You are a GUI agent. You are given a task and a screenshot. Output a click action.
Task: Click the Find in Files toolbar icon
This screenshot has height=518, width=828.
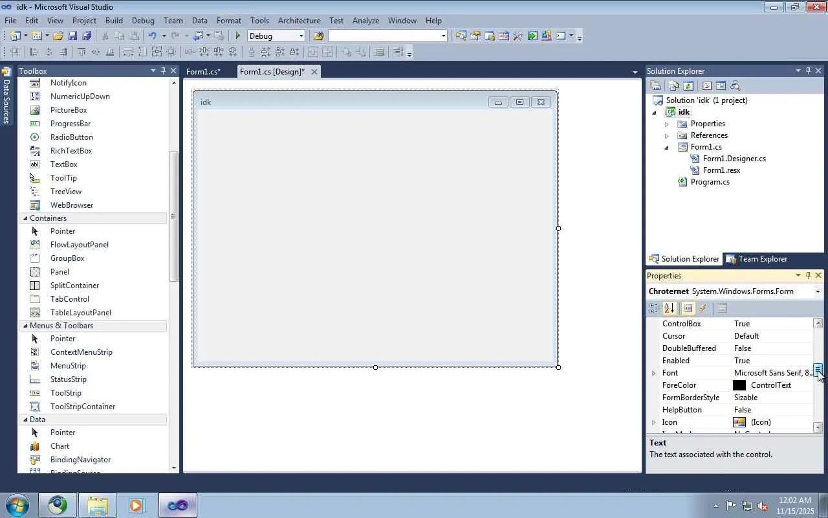tap(318, 36)
